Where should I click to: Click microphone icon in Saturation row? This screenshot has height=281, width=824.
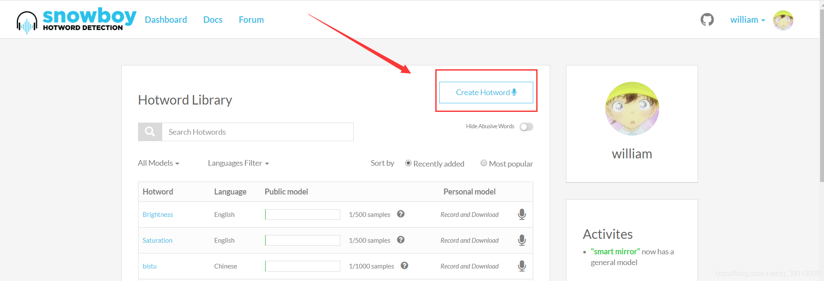click(x=522, y=240)
